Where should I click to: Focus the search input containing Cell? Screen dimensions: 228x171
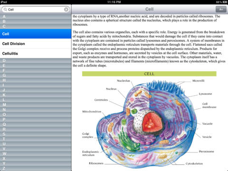[x=36, y=9]
